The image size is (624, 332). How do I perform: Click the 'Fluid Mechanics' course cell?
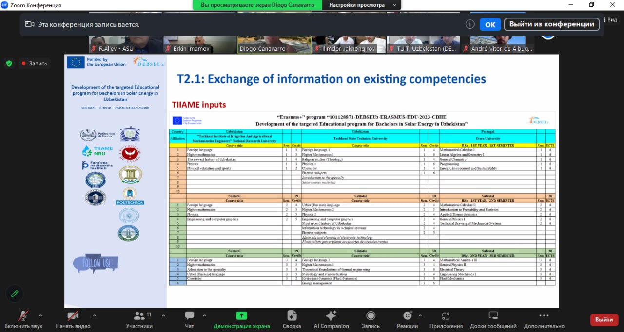(x=487, y=278)
